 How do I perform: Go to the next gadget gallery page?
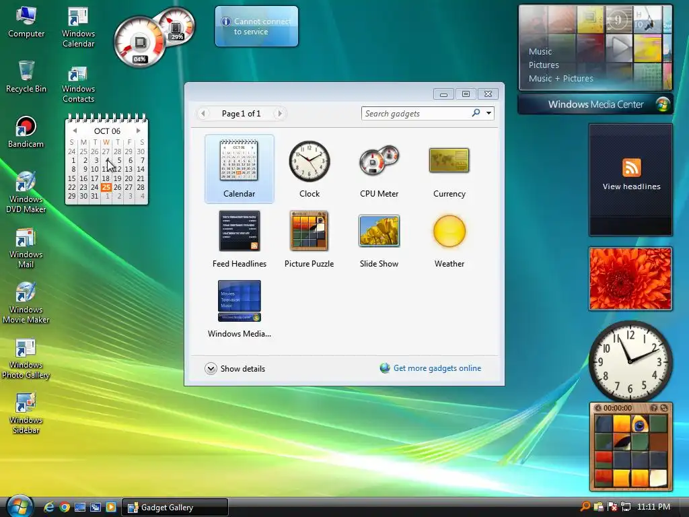coord(279,113)
